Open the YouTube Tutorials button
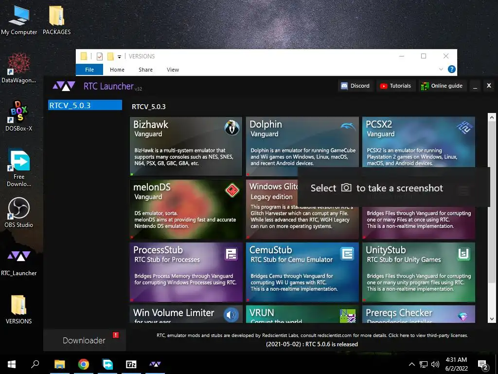The image size is (498, 374). (x=396, y=86)
